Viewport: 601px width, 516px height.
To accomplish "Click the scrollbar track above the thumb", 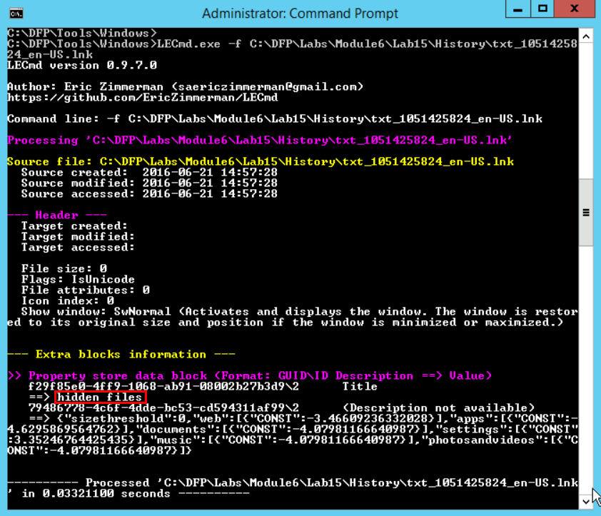I will point(585,107).
